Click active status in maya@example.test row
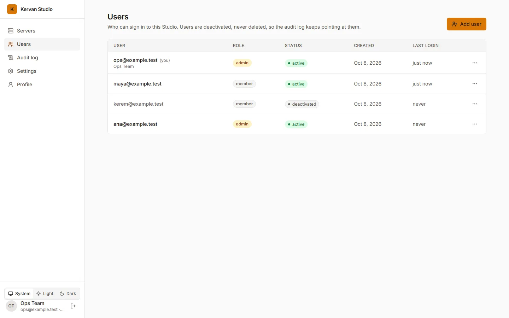 coord(296,84)
